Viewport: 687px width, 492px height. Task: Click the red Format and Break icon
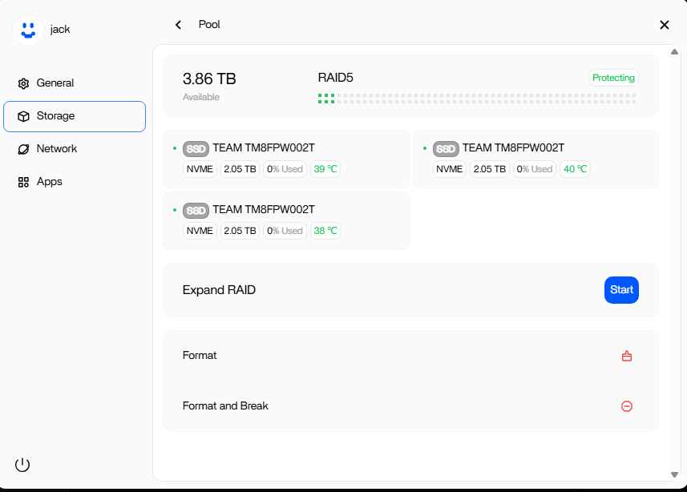[x=627, y=406]
